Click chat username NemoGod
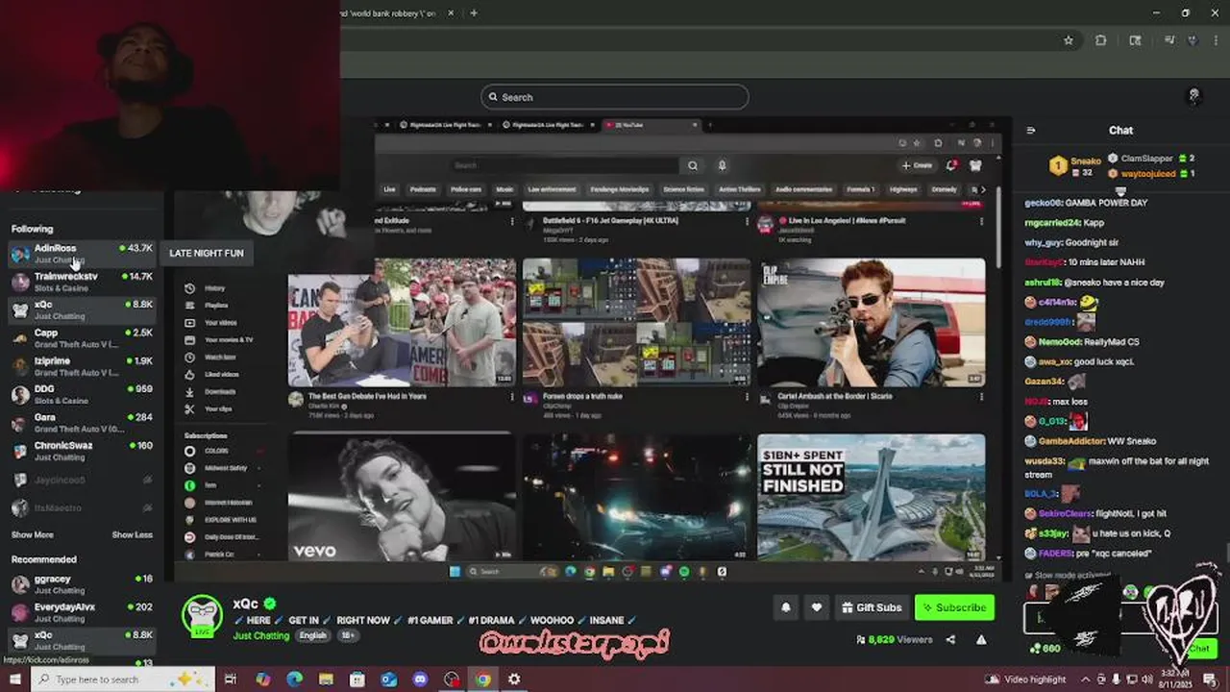Viewport: 1230px width, 692px height. 1058,341
